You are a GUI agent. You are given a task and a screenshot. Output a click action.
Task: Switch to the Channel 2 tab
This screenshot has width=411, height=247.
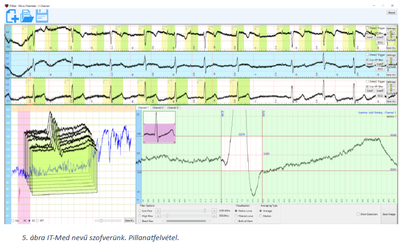click(158, 108)
